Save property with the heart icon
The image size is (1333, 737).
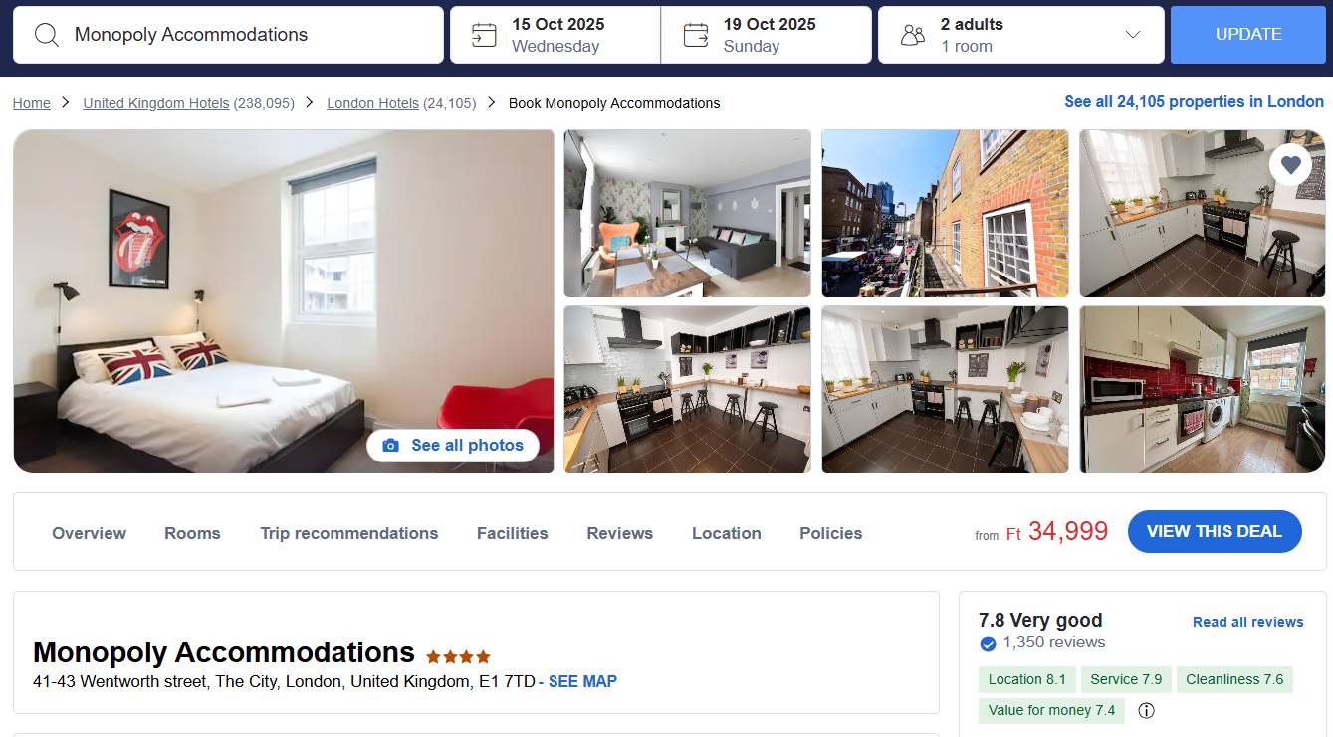tap(1290, 164)
